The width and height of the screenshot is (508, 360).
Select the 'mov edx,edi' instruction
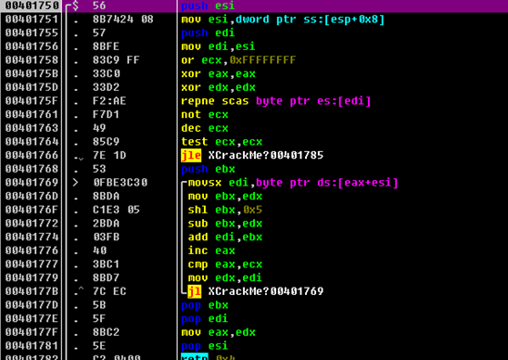pyautogui.click(x=225, y=278)
